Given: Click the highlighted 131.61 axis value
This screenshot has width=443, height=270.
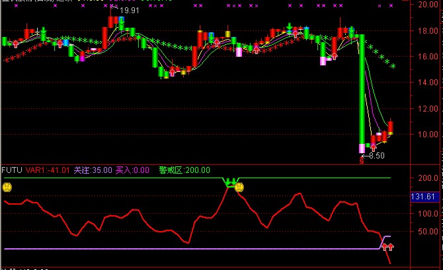Looking at the screenshot, I should [x=425, y=197].
